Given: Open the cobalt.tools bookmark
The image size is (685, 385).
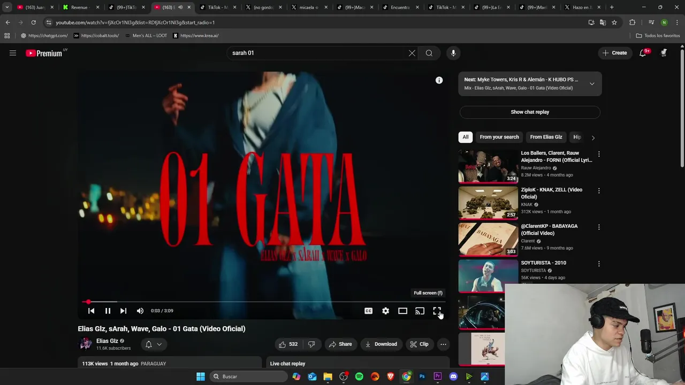Looking at the screenshot, I should tap(96, 36).
